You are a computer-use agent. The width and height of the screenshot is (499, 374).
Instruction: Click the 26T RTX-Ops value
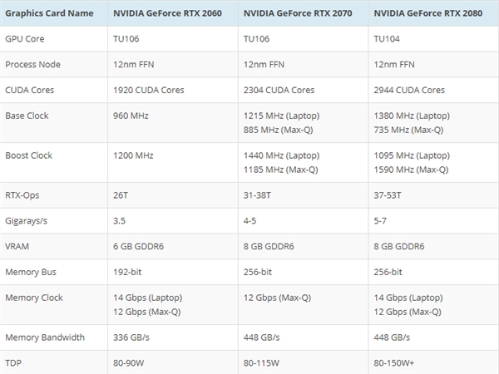121,195
